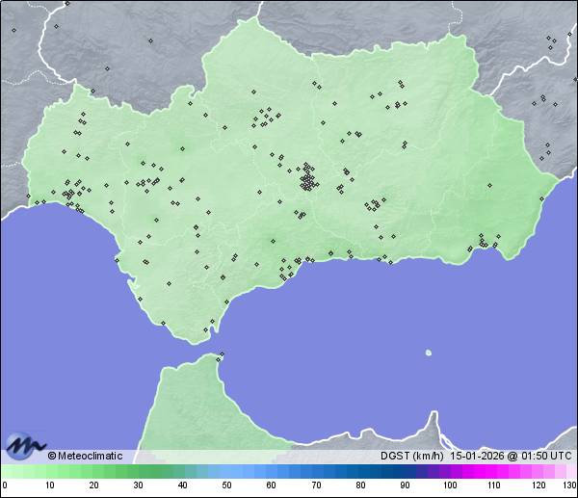The height and width of the screenshot is (498, 578).
Task: Open the © Meteoclimatic copyright link
Action: click(85, 456)
